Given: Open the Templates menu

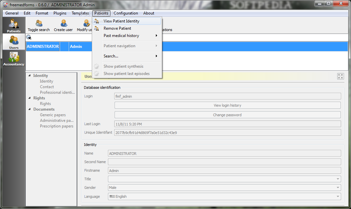Looking at the screenshot, I should [80, 13].
